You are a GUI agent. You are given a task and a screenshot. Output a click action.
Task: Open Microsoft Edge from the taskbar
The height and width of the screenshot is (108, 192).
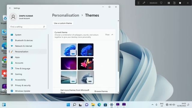tap(99, 105)
